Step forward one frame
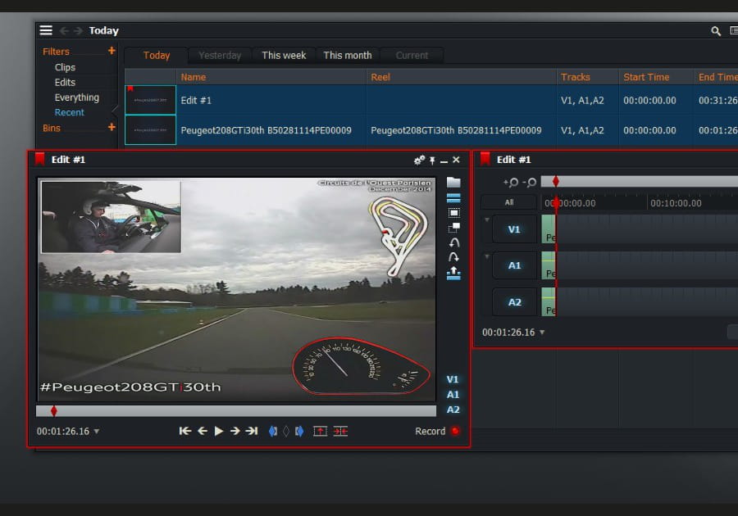 tap(235, 431)
